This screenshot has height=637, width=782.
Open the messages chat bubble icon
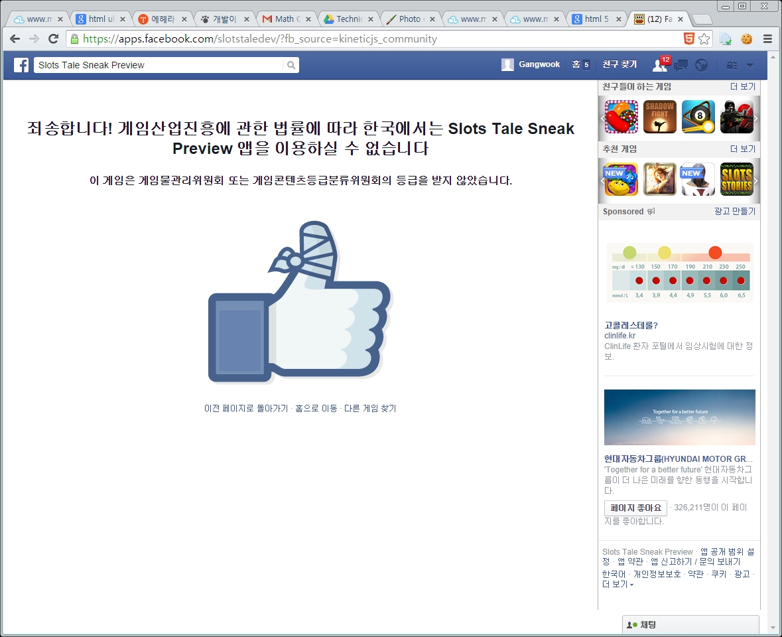(x=681, y=65)
